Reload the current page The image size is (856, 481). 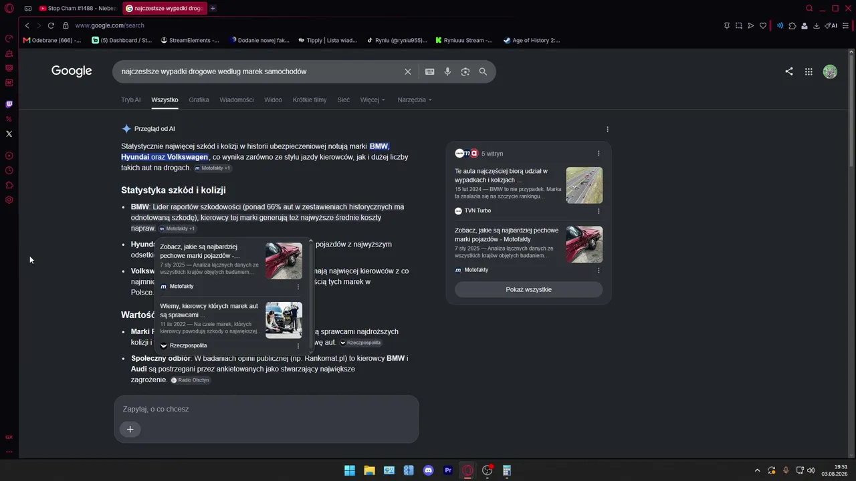(51, 25)
